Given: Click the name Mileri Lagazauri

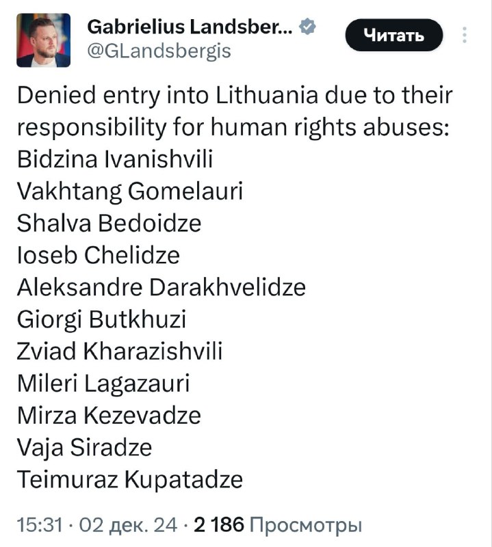Looking at the screenshot, I should coord(103,384).
